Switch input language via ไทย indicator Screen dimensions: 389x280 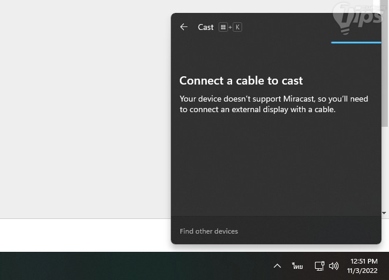[x=297, y=266]
